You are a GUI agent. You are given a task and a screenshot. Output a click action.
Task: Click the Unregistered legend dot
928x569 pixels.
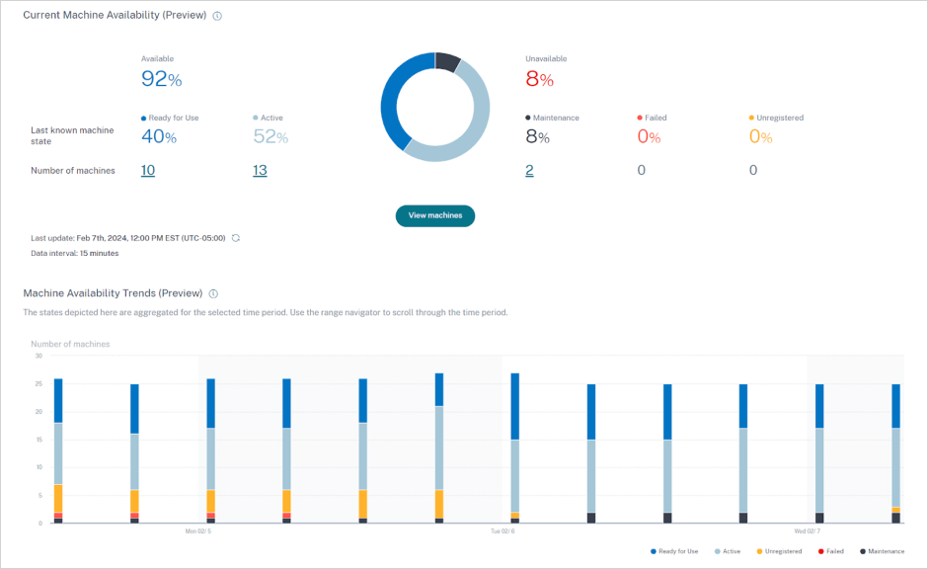752,118
